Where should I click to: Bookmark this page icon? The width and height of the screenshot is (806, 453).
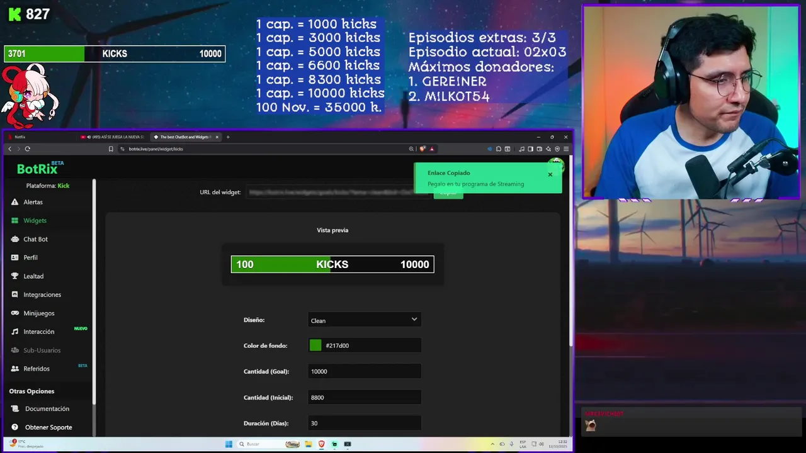(x=111, y=149)
